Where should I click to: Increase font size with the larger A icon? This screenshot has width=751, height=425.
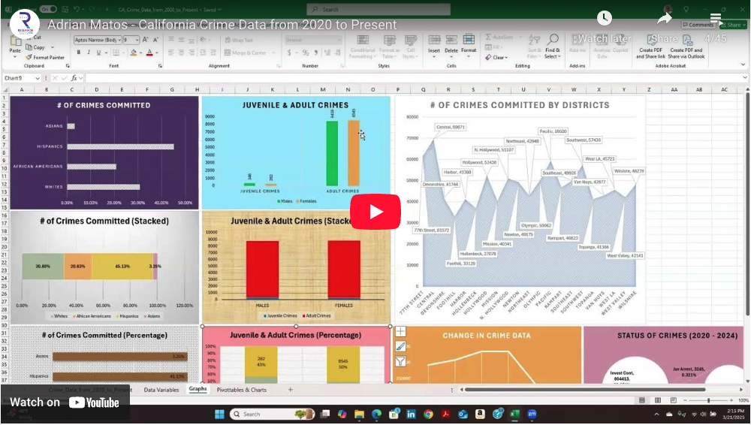(146, 40)
